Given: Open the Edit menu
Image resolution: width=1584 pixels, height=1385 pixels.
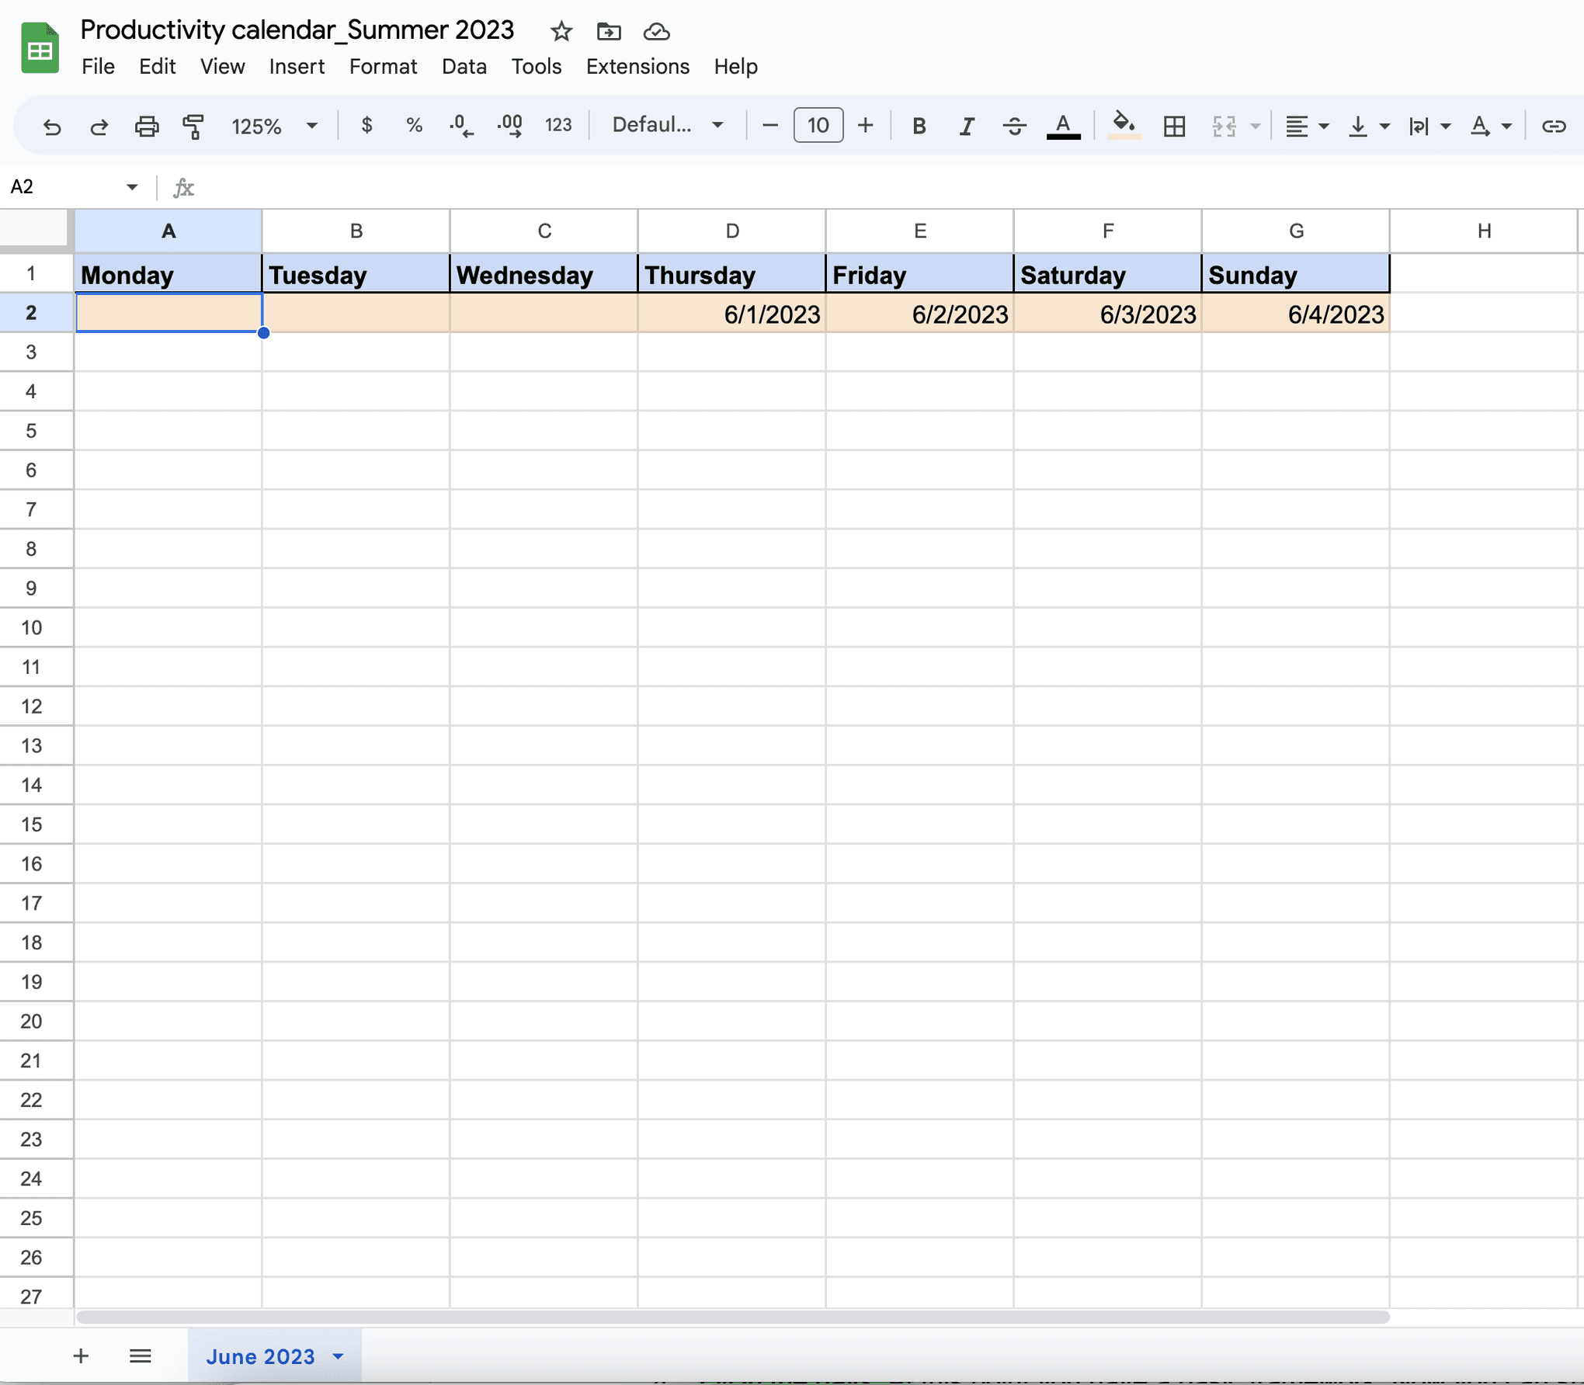Looking at the screenshot, I should pos(157,67).
